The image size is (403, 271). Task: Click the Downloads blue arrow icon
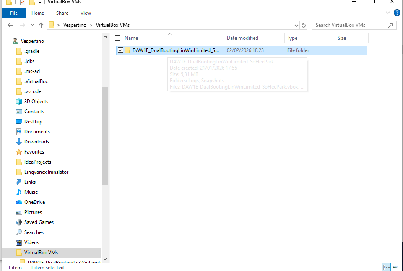pyautogui.click(x=19, y=142)
